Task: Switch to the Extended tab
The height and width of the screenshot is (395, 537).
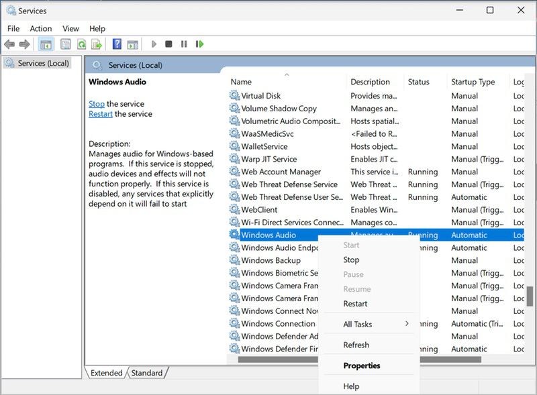Action: 106,373
